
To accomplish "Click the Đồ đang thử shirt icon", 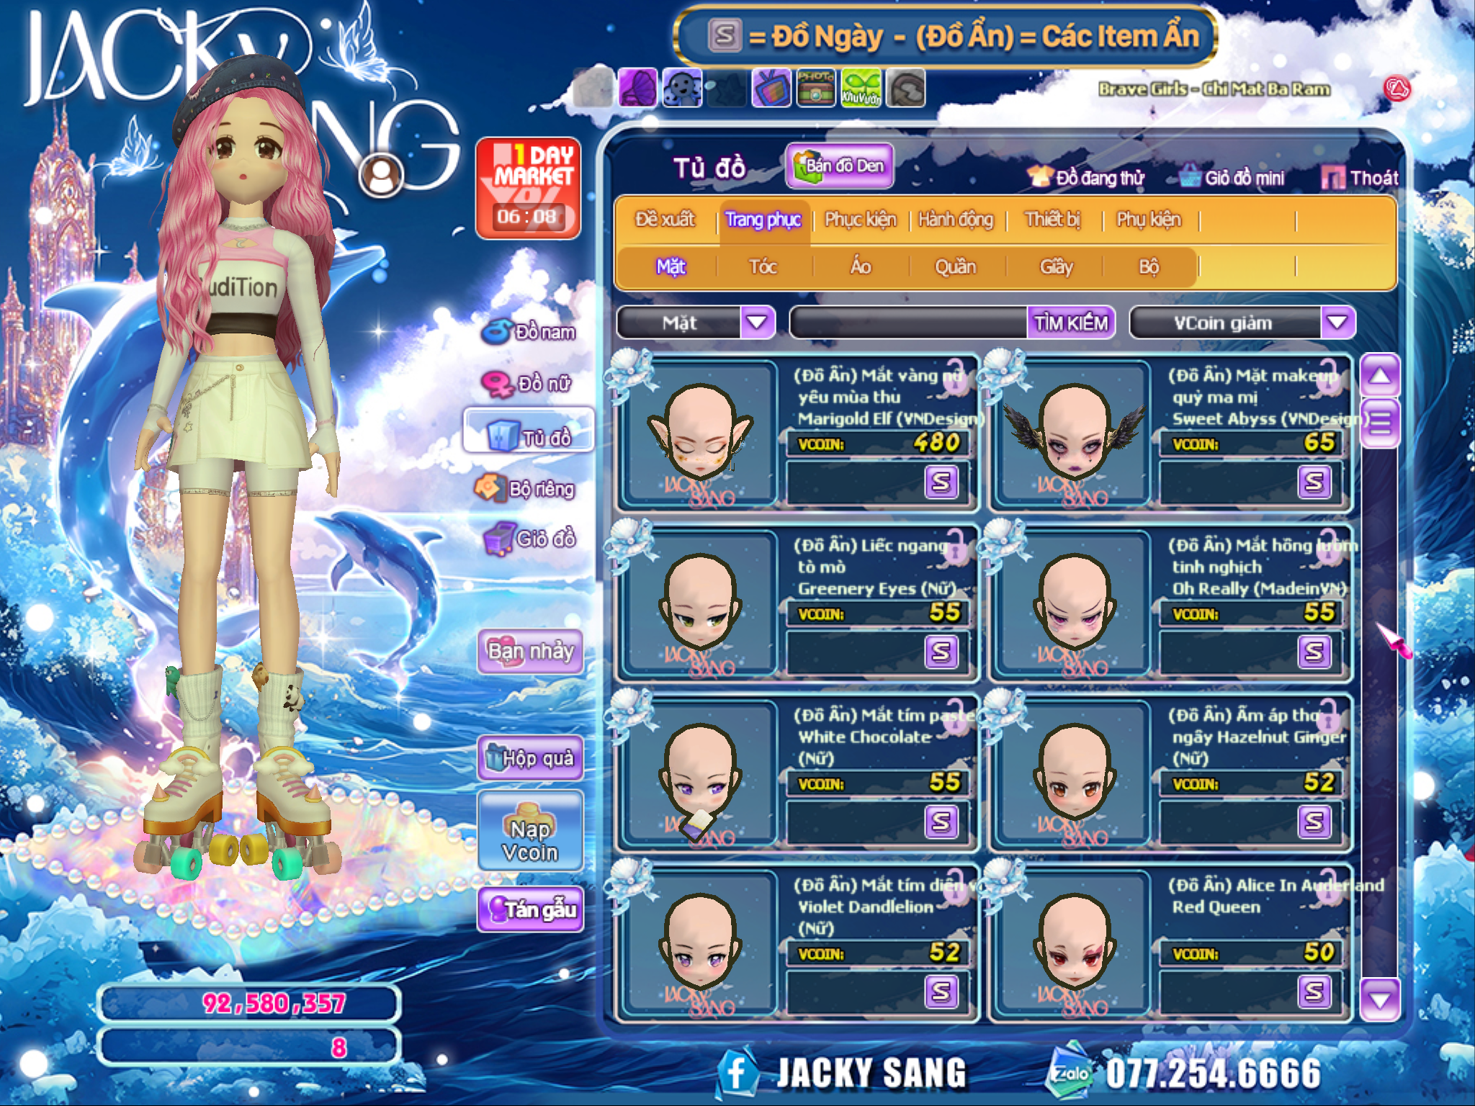I will pyautogui.click(x=1040, y=177).
